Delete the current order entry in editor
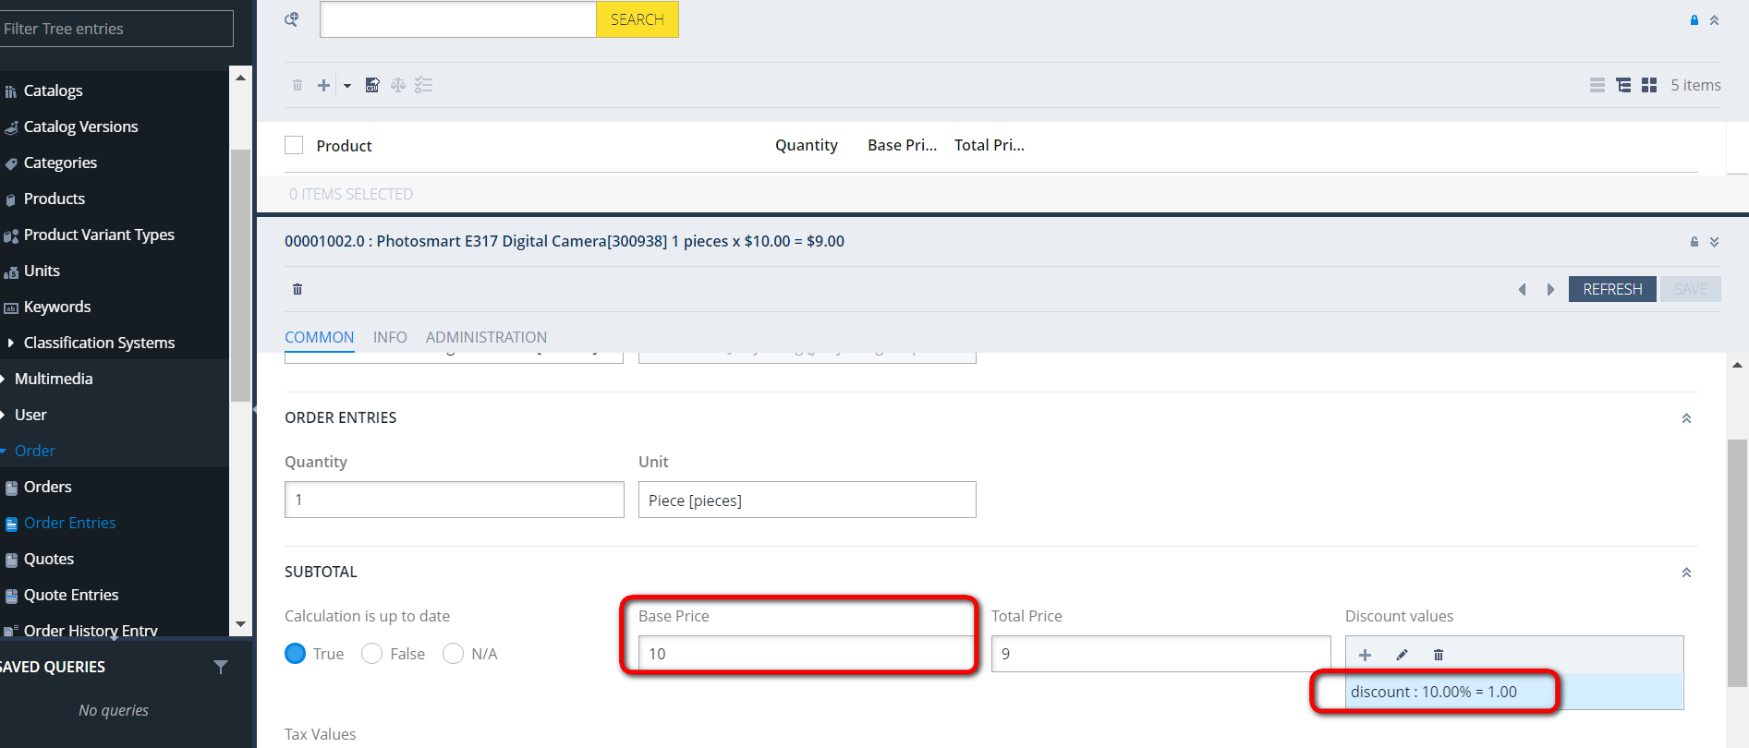 pos(298,289)
